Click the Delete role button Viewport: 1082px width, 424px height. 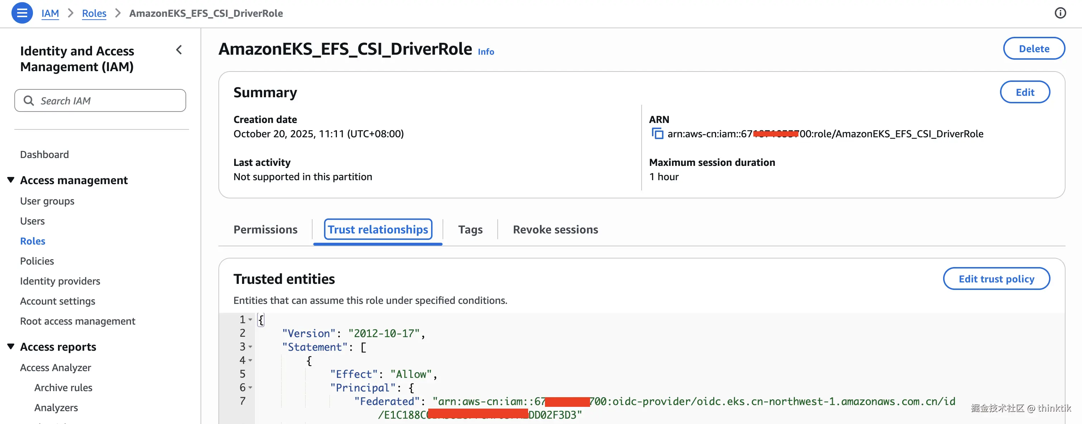pyautogui.click(x=1034, y=49)
